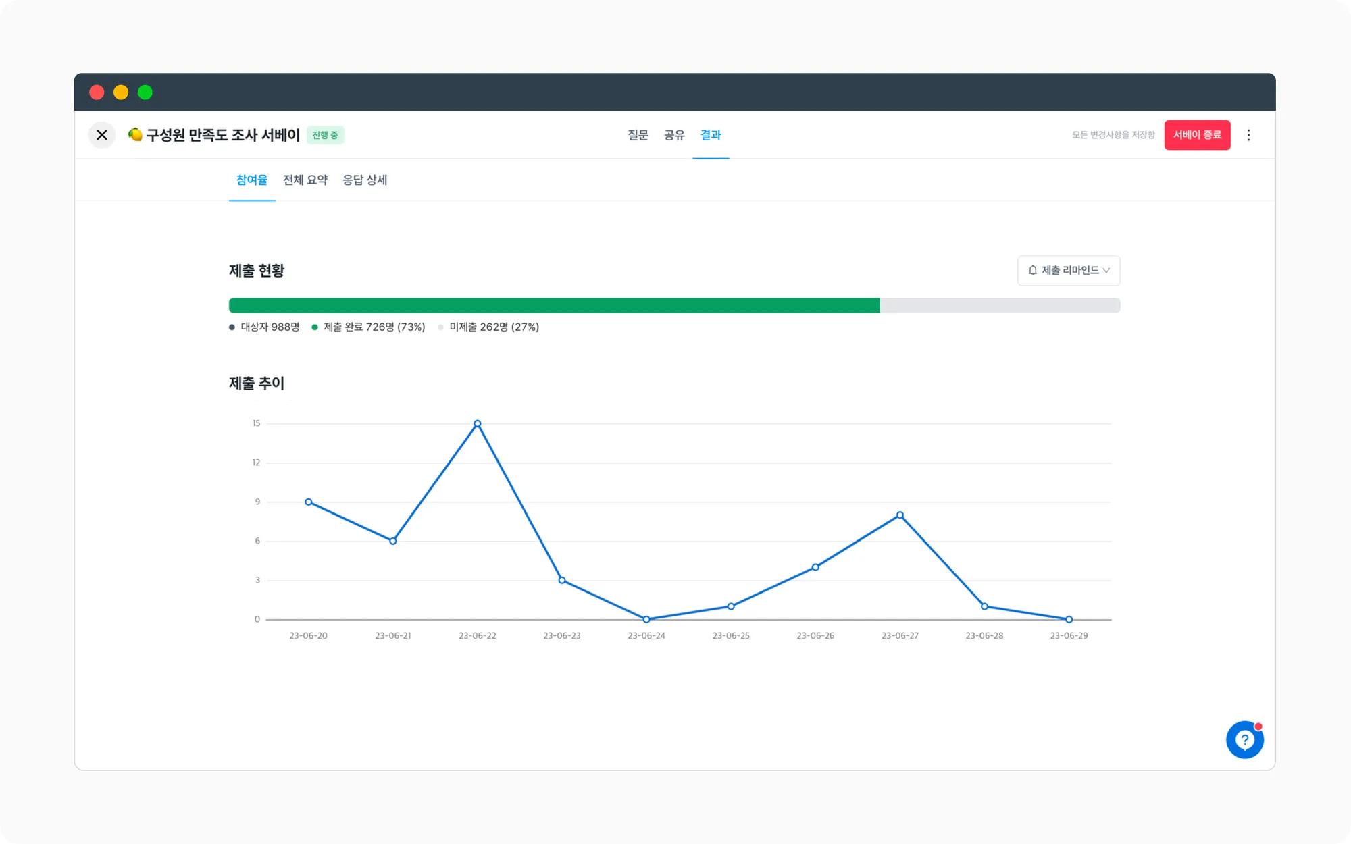Switch to the 공유 tab

tap(674, 135)
